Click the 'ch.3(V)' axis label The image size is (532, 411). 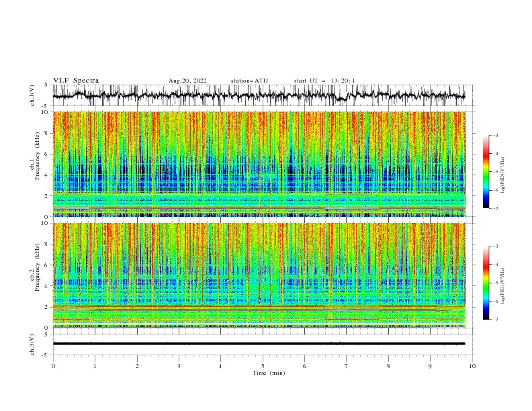(32, 345)
